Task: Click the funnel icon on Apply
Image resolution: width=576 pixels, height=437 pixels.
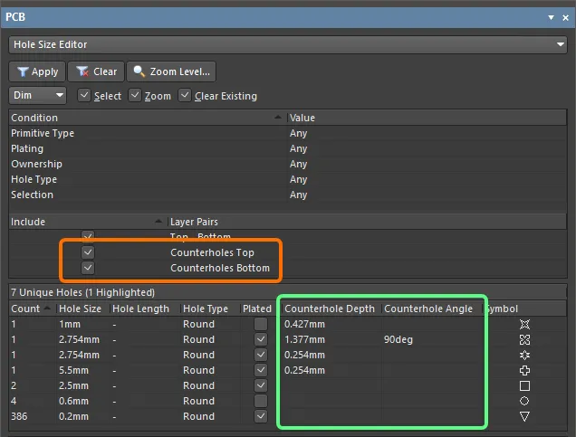Action: (23, 71)
